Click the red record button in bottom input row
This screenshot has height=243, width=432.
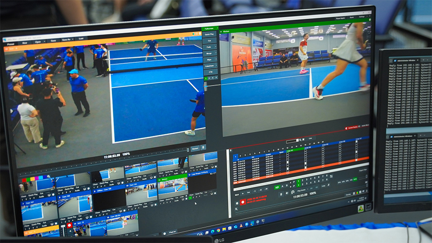click(x=69, y=224)
